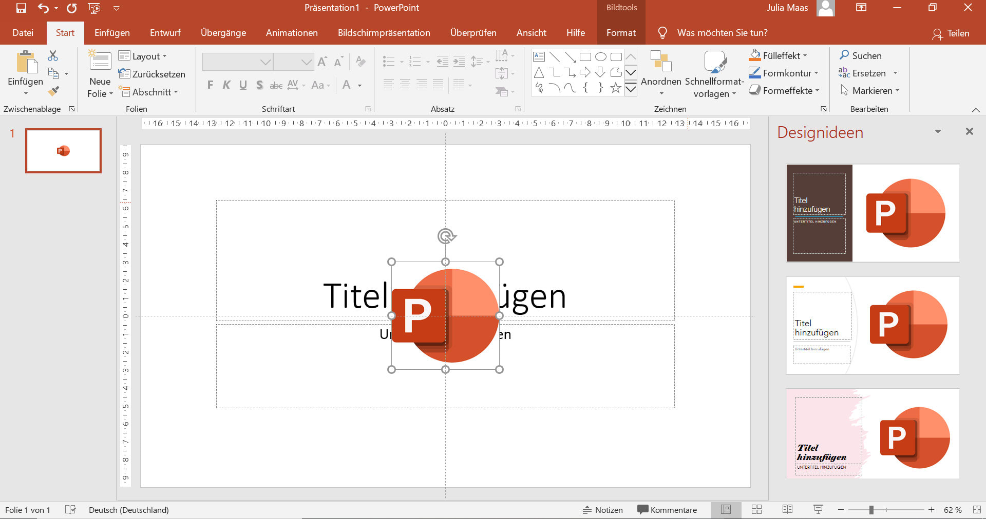Open the Einfügen ribbon tab
The width and height of the screenshot is (986, 519).
(x=112, y=33)
